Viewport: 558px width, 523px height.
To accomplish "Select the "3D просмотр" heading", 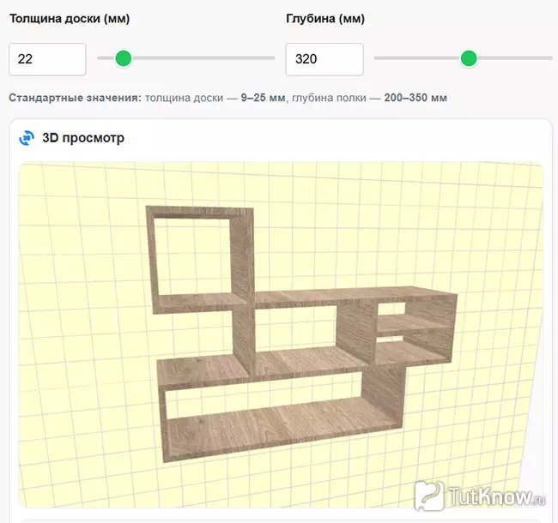I will point(83,138).
